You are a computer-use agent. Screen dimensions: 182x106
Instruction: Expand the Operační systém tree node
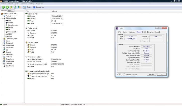2,39
